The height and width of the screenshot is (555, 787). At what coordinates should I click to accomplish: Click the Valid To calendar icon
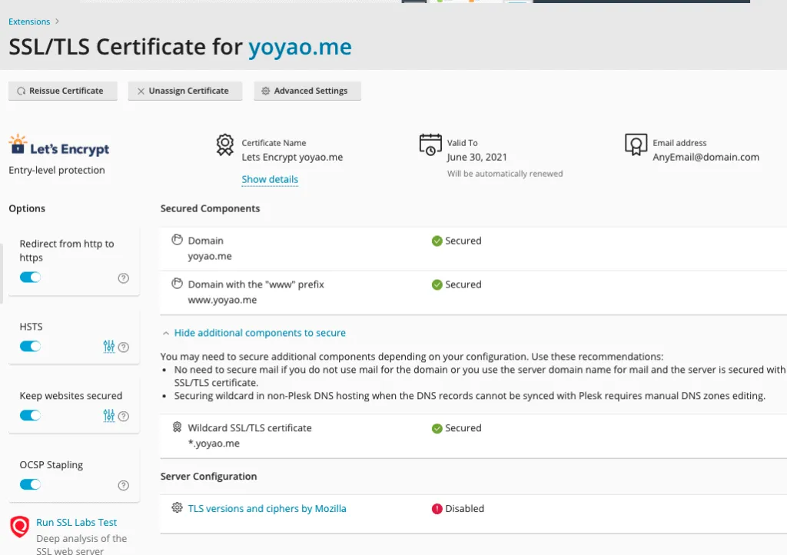(x=430, y=145)
